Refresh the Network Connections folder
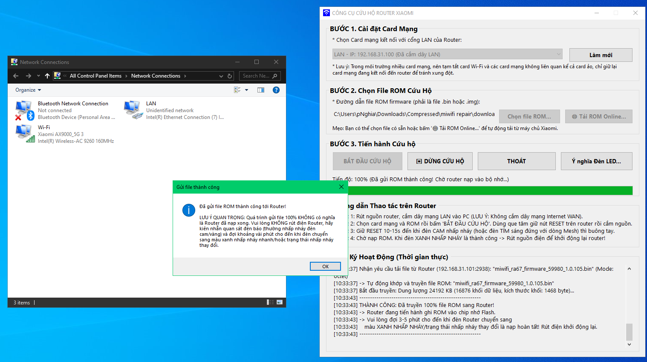Image resolution: width=647 pixels, height=362 pixels. (x=230, y=76)
